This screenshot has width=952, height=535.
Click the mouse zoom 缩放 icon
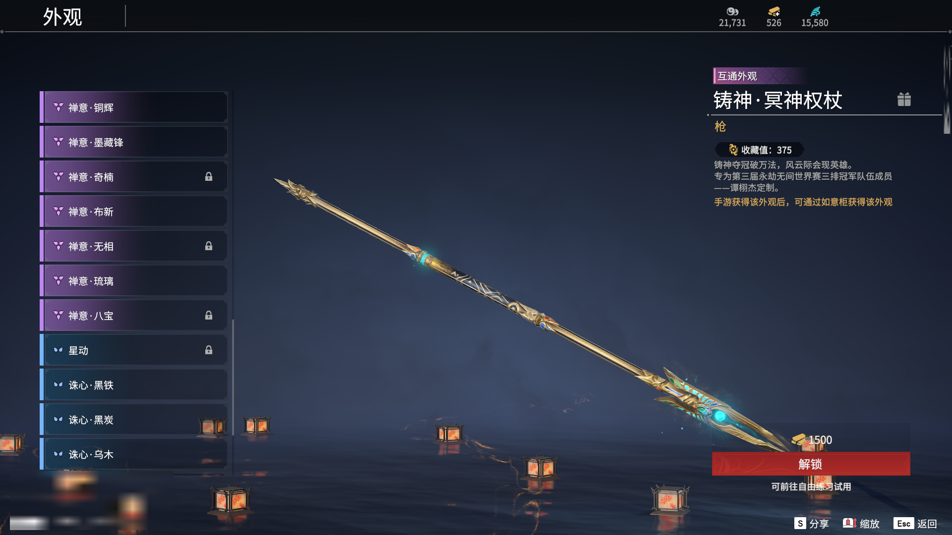(x=849, y=523)
